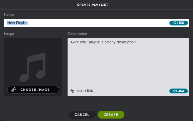Click the Name input field
193x121 pixels.
point(96,23)
